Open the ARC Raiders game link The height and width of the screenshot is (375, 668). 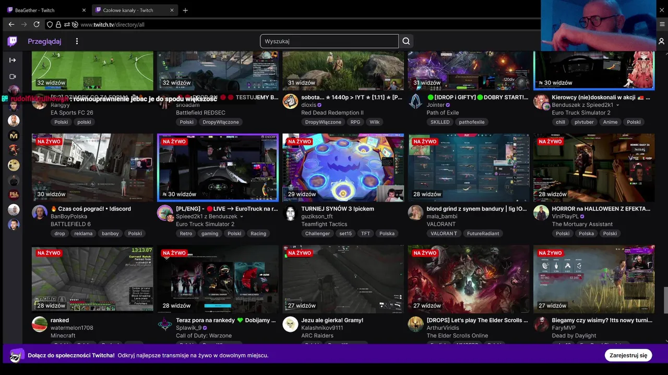coord(317,335)
